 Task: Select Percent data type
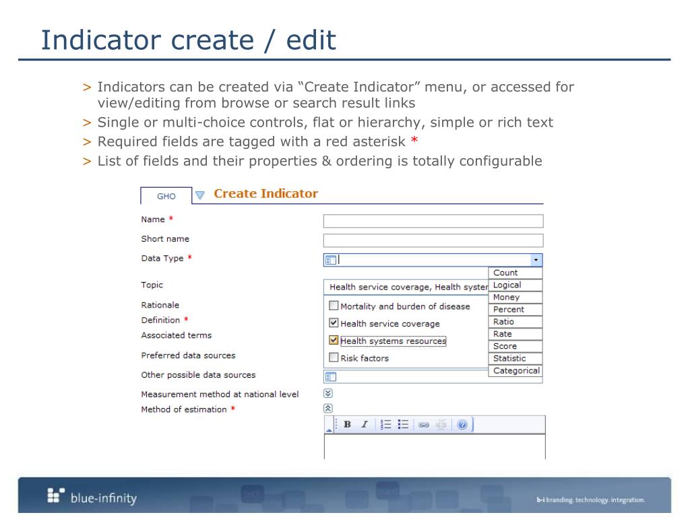515,310
